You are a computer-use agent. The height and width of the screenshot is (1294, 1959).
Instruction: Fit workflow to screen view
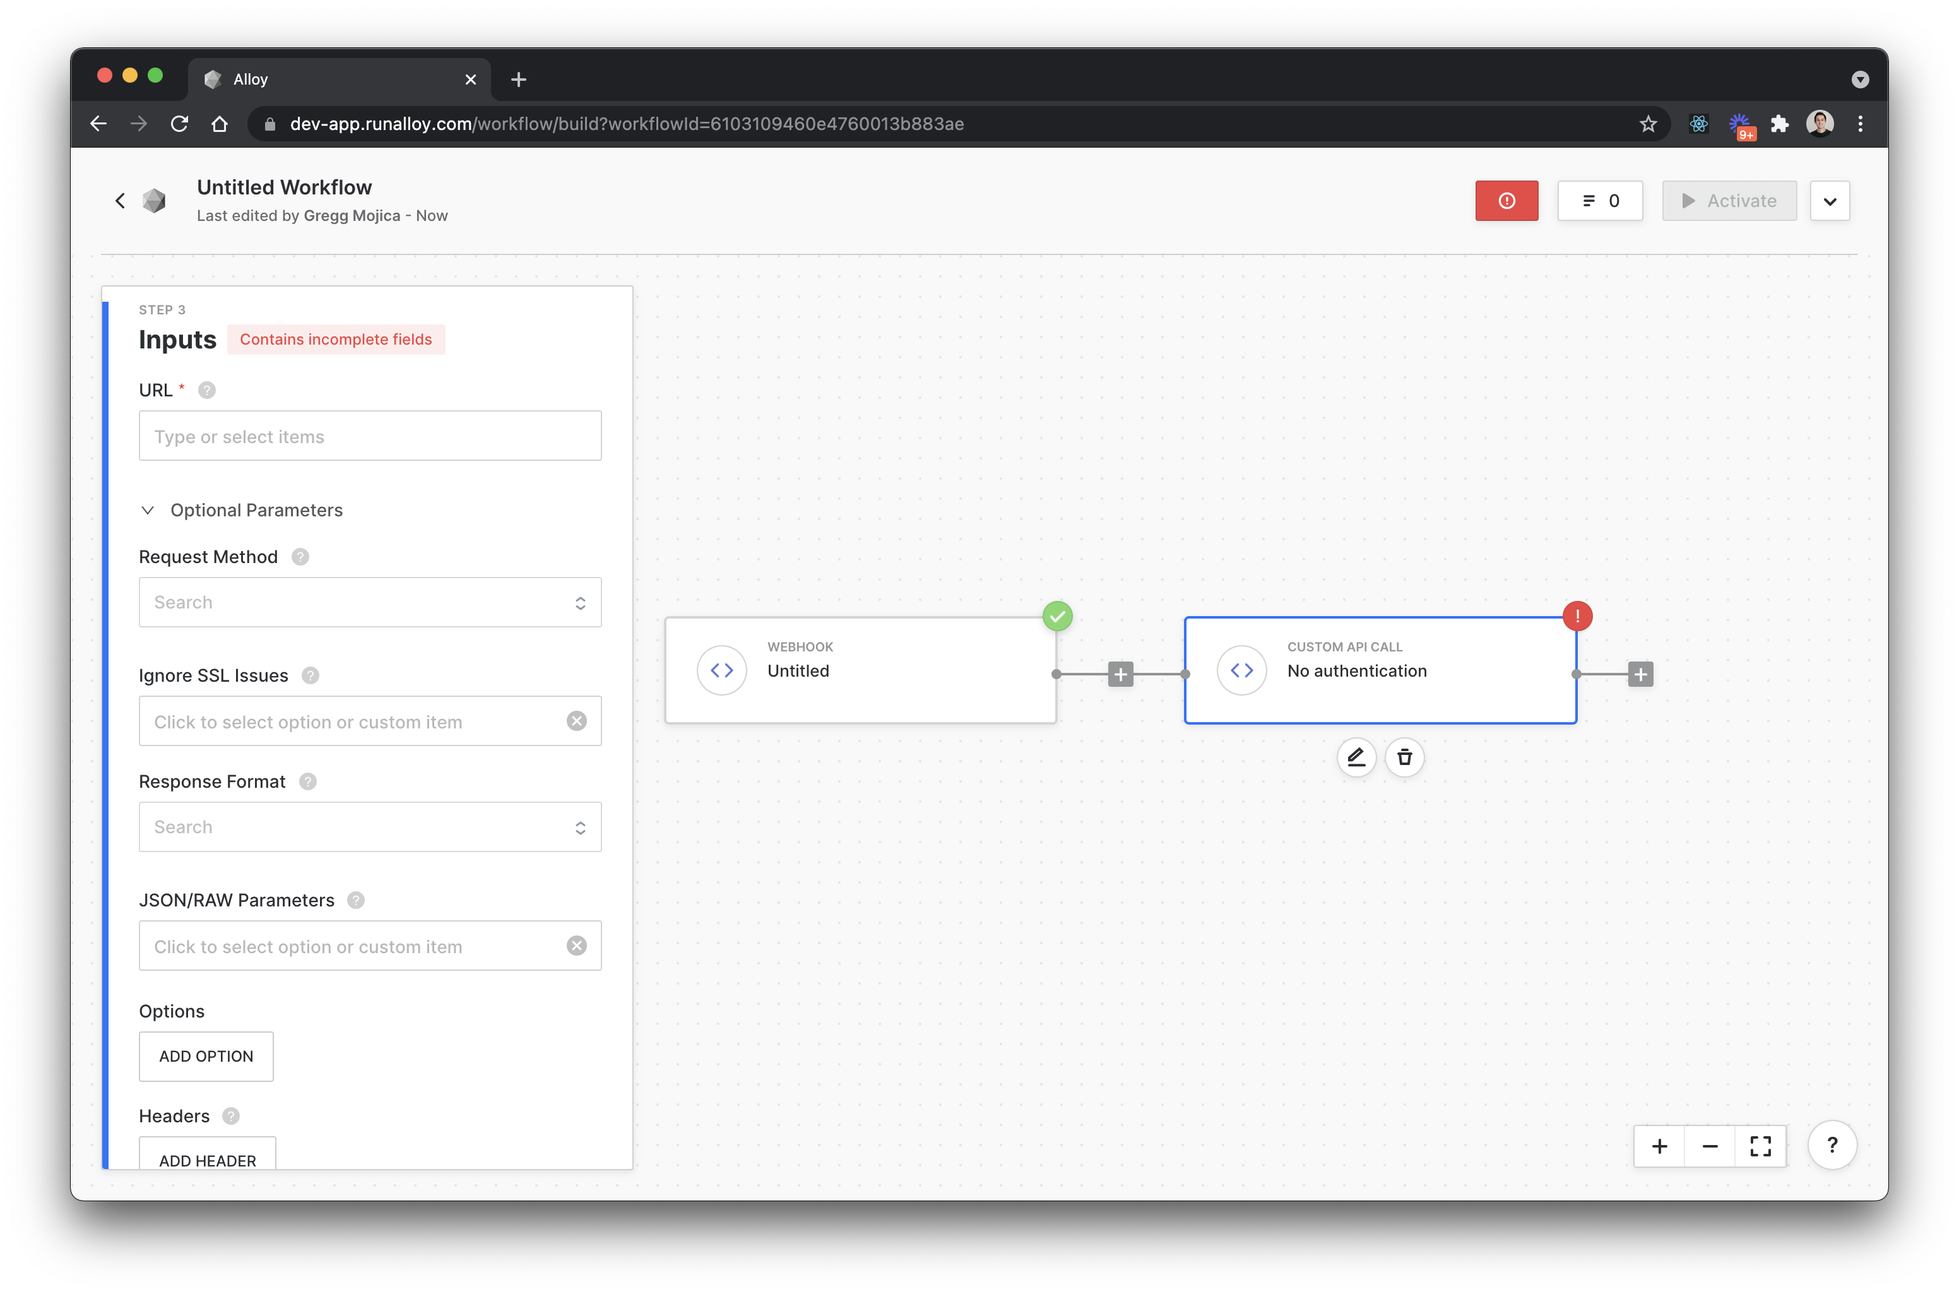pos(1760,1146)
